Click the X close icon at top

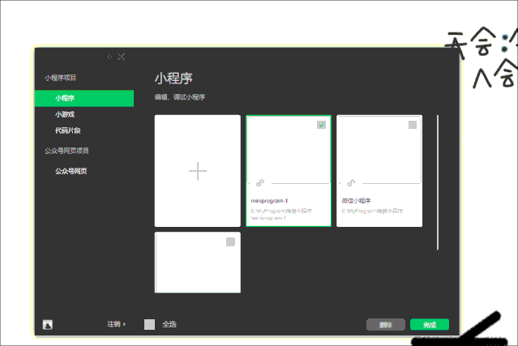click(x=122, y=57)
